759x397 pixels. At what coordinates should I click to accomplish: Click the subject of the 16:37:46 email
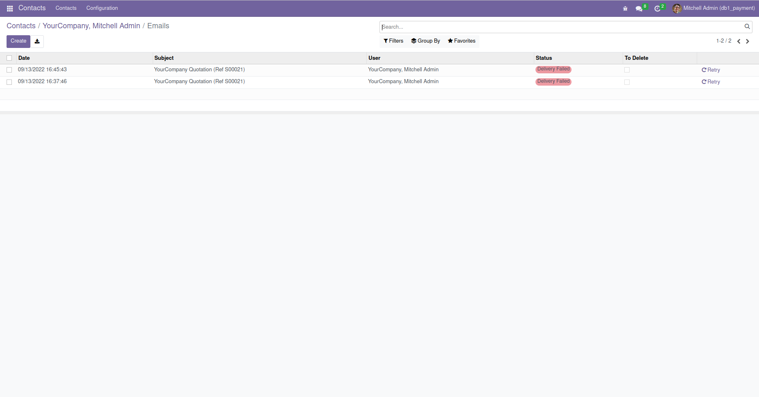pyautogui.click(x=199, y=82)
